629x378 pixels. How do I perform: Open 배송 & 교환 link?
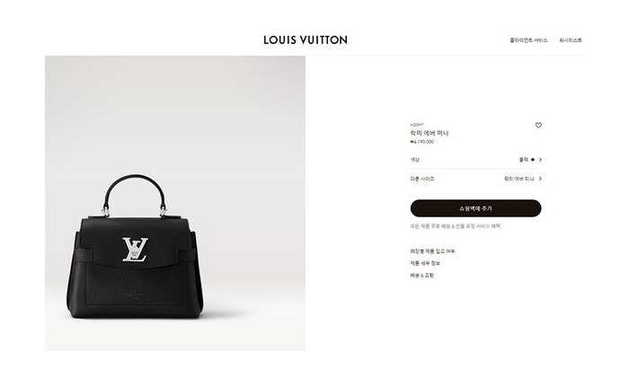pos(422,276)
